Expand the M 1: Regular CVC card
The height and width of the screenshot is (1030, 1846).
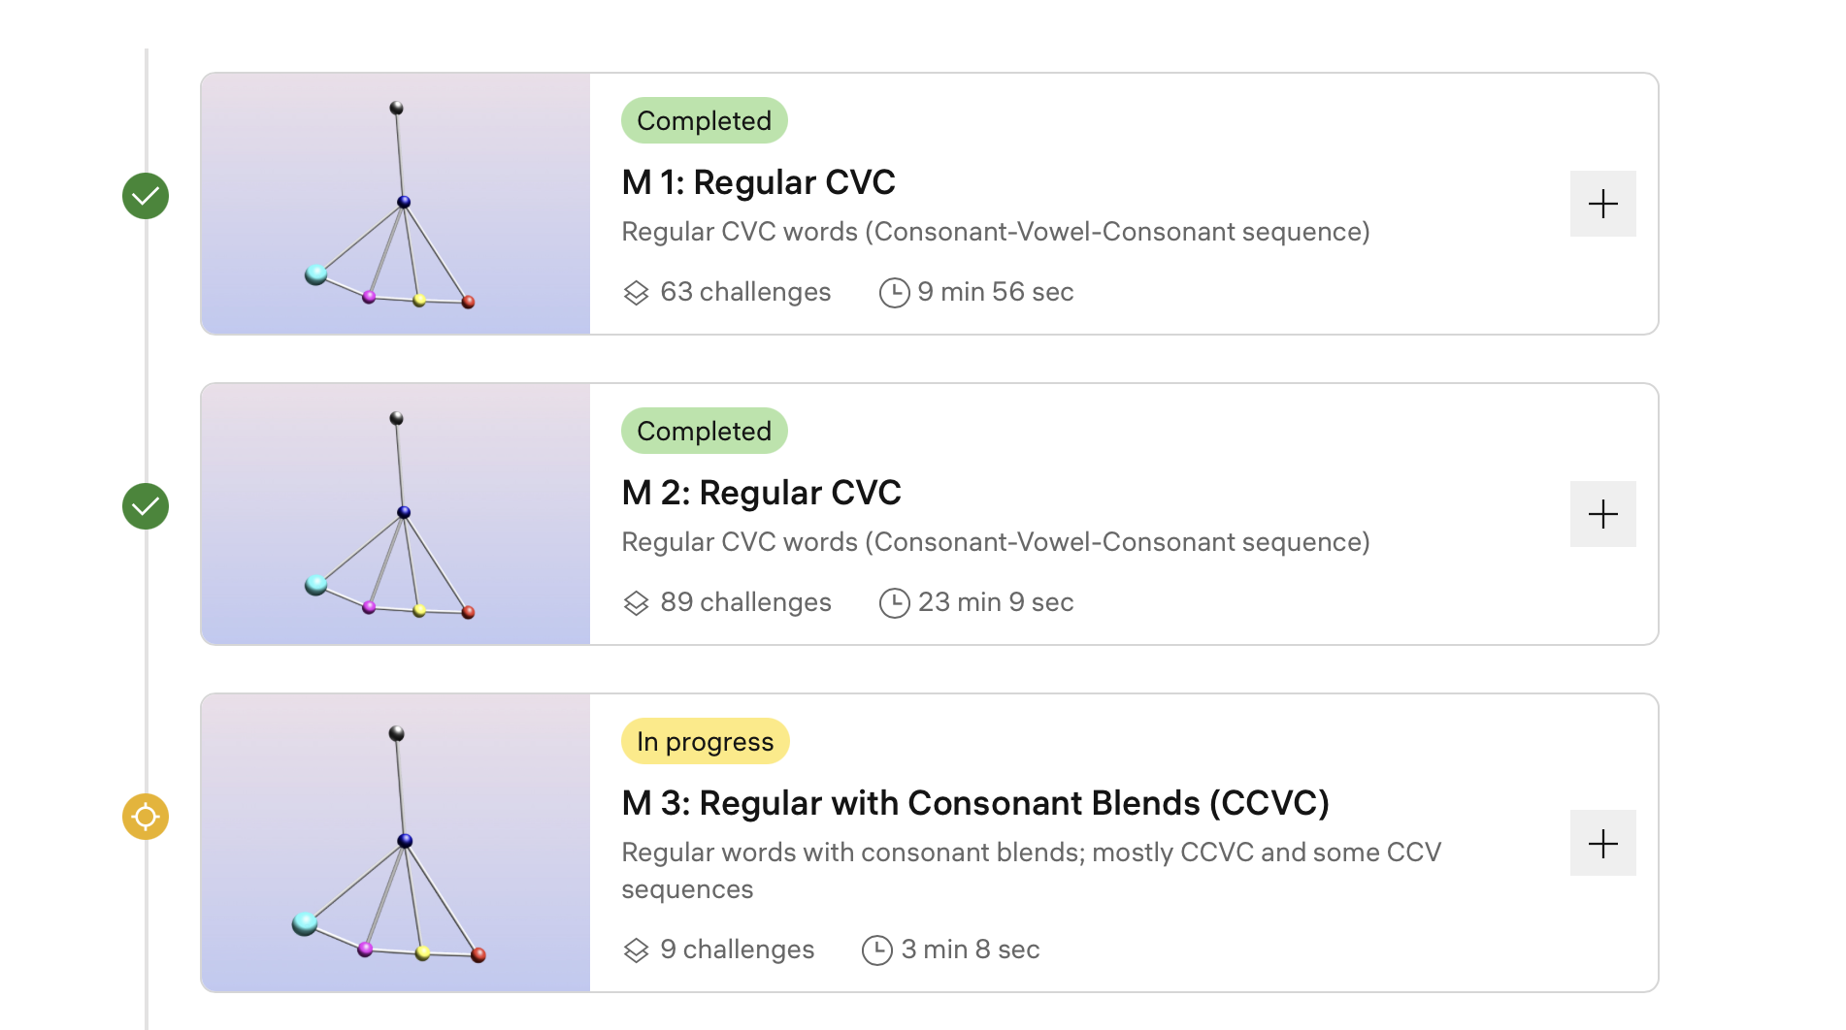pyautogui.click(x=1602, y=204)
